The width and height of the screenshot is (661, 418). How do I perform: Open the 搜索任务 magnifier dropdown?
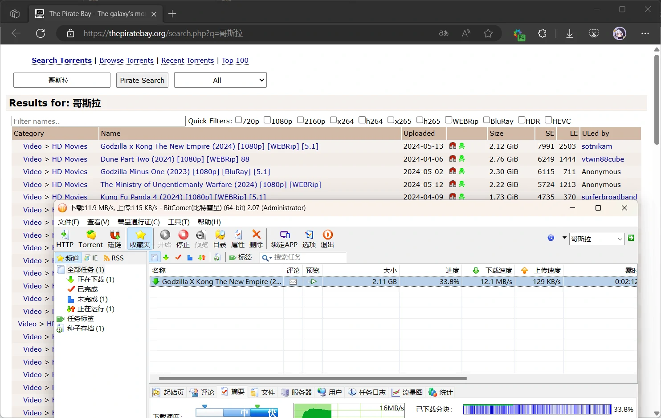tap(266, 258)
